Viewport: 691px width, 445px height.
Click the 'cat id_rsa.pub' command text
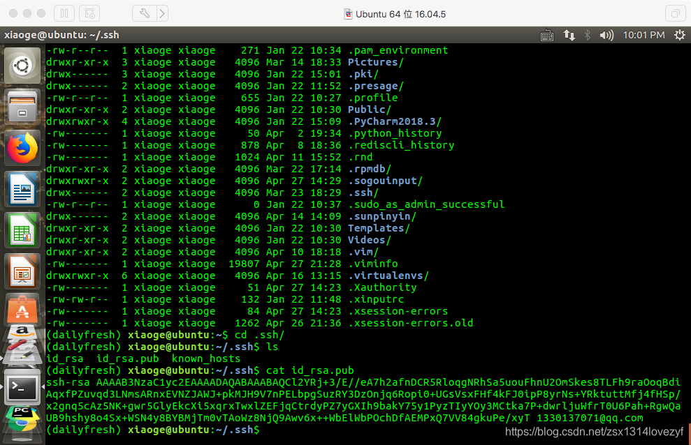tap(310, 371)
